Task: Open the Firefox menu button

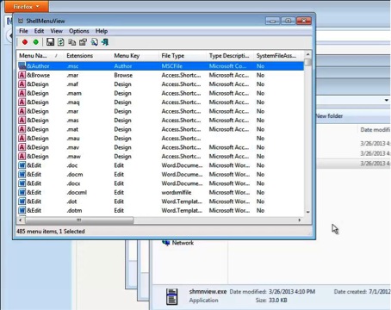Action: (x=27, y=6)
